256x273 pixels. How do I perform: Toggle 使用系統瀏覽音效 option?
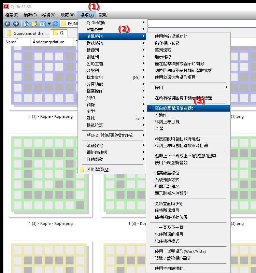tap(188, 163)
